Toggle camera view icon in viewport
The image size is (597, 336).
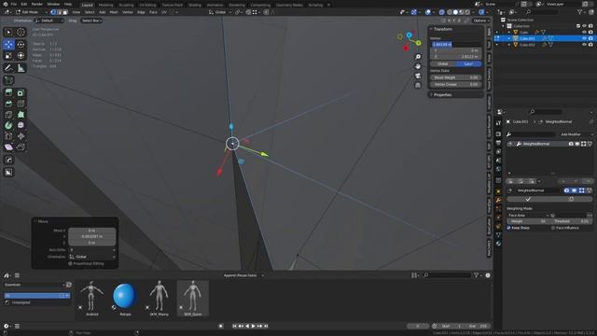coord(418,76)
